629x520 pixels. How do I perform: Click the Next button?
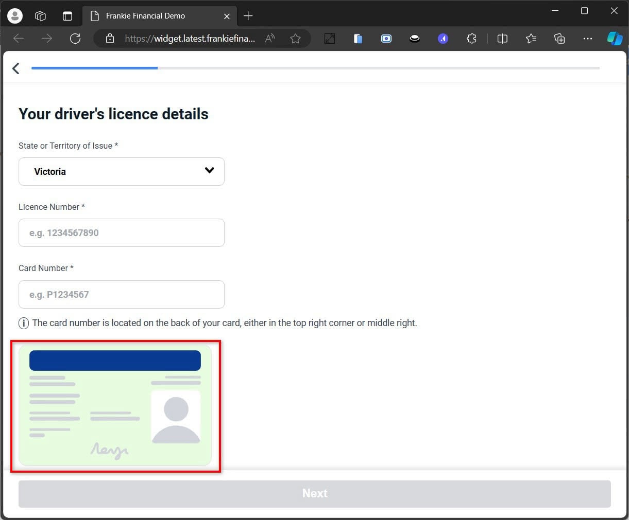click(314, 493)
